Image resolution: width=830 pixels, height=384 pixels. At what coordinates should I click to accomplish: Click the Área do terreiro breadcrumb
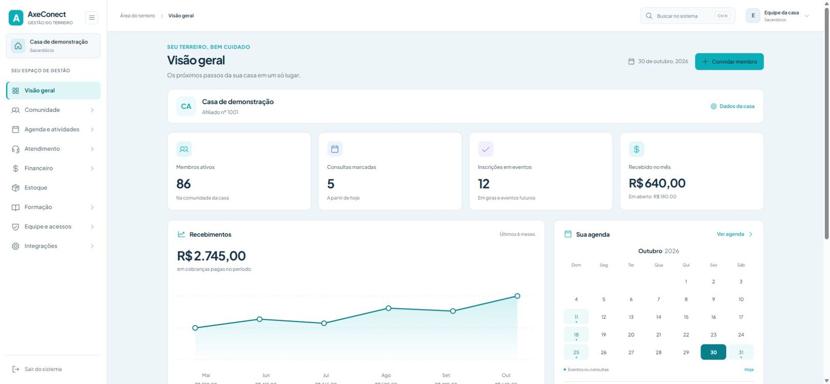click(x=137, y=16)
